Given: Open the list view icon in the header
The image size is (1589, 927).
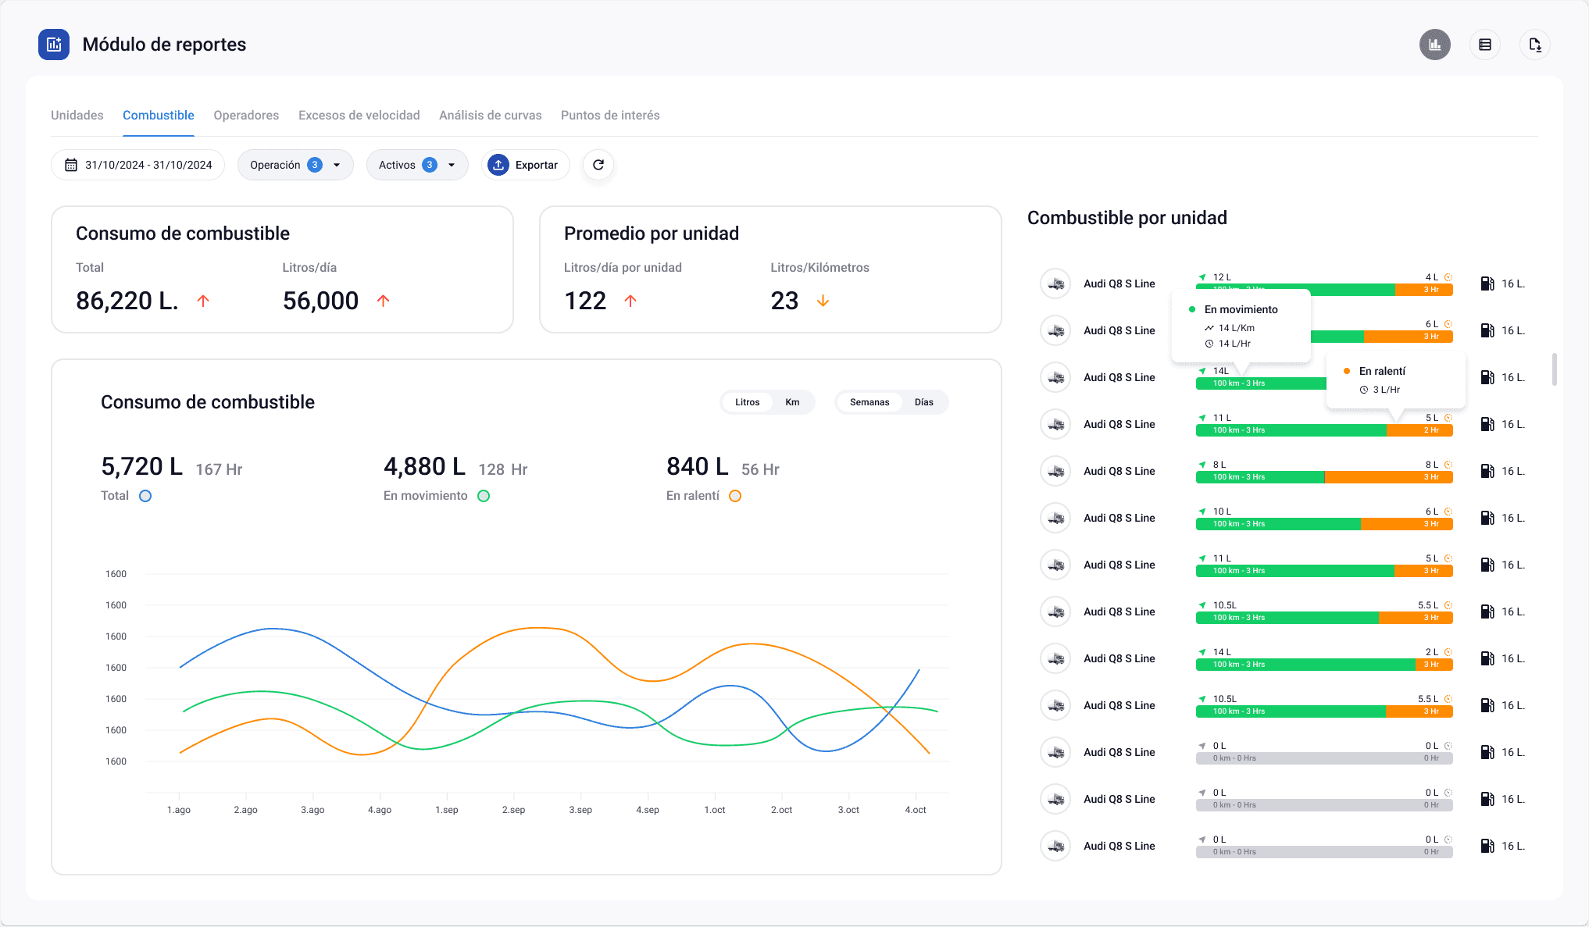Looking at the screenshot, I should tap(1484, 45).
